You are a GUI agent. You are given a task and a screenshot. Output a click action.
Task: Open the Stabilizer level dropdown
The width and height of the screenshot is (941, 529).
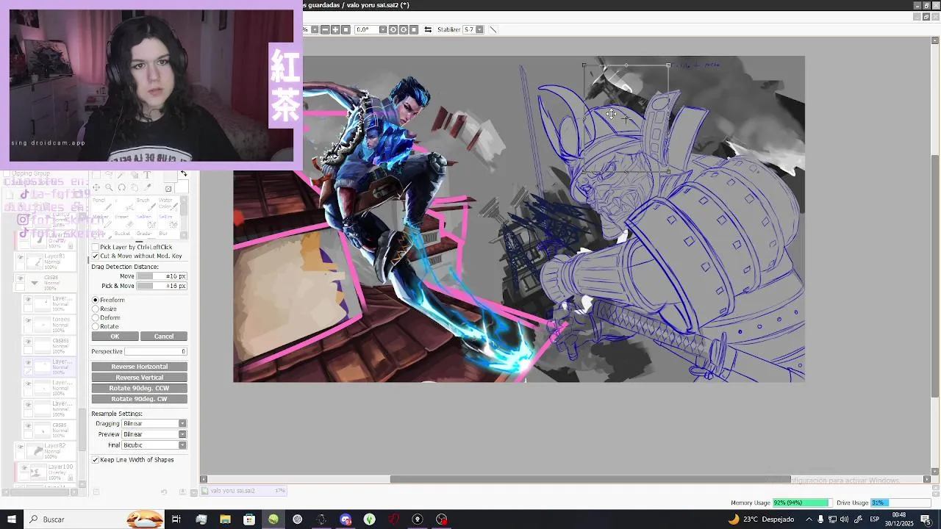(479, 29)
